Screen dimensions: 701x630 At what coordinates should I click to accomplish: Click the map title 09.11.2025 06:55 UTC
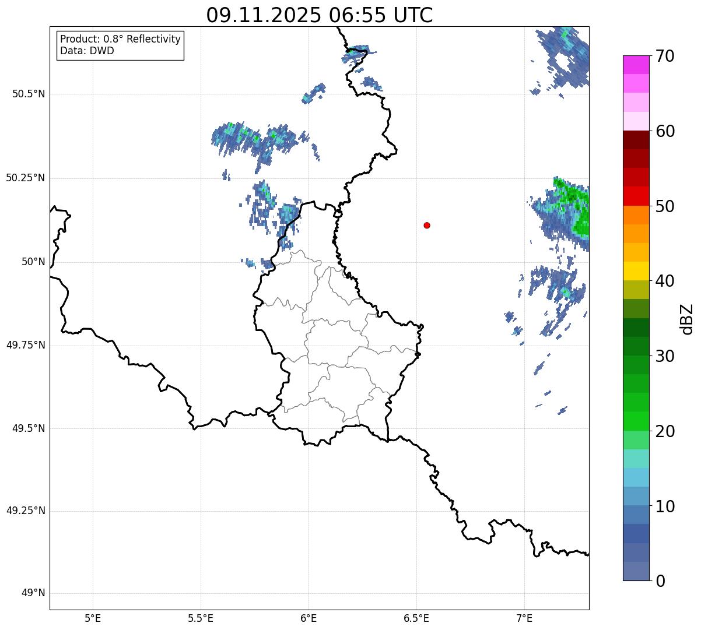[x=320, y=15]
